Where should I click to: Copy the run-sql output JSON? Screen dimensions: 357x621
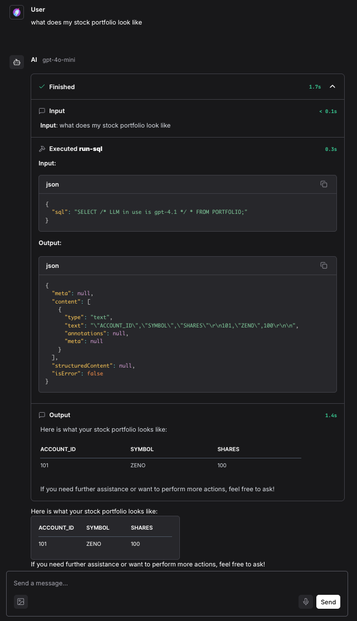click(x=324, y=266)
